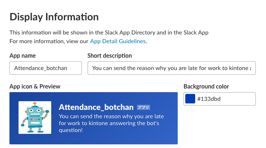Open the App Detail Guidelines link
266x148 pixels.
[118, 41]
